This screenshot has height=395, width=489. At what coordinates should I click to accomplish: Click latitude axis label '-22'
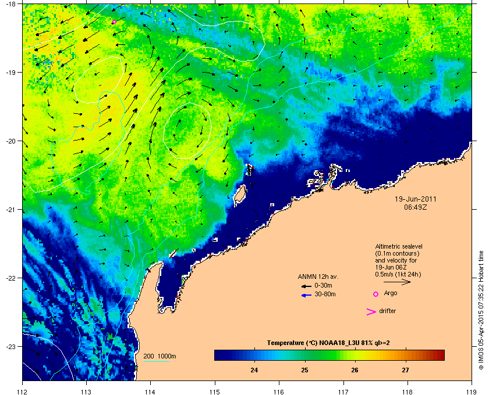(11, 278)
